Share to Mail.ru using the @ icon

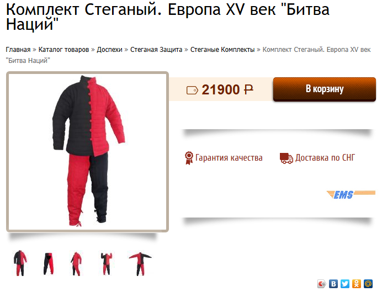point(368,284)
